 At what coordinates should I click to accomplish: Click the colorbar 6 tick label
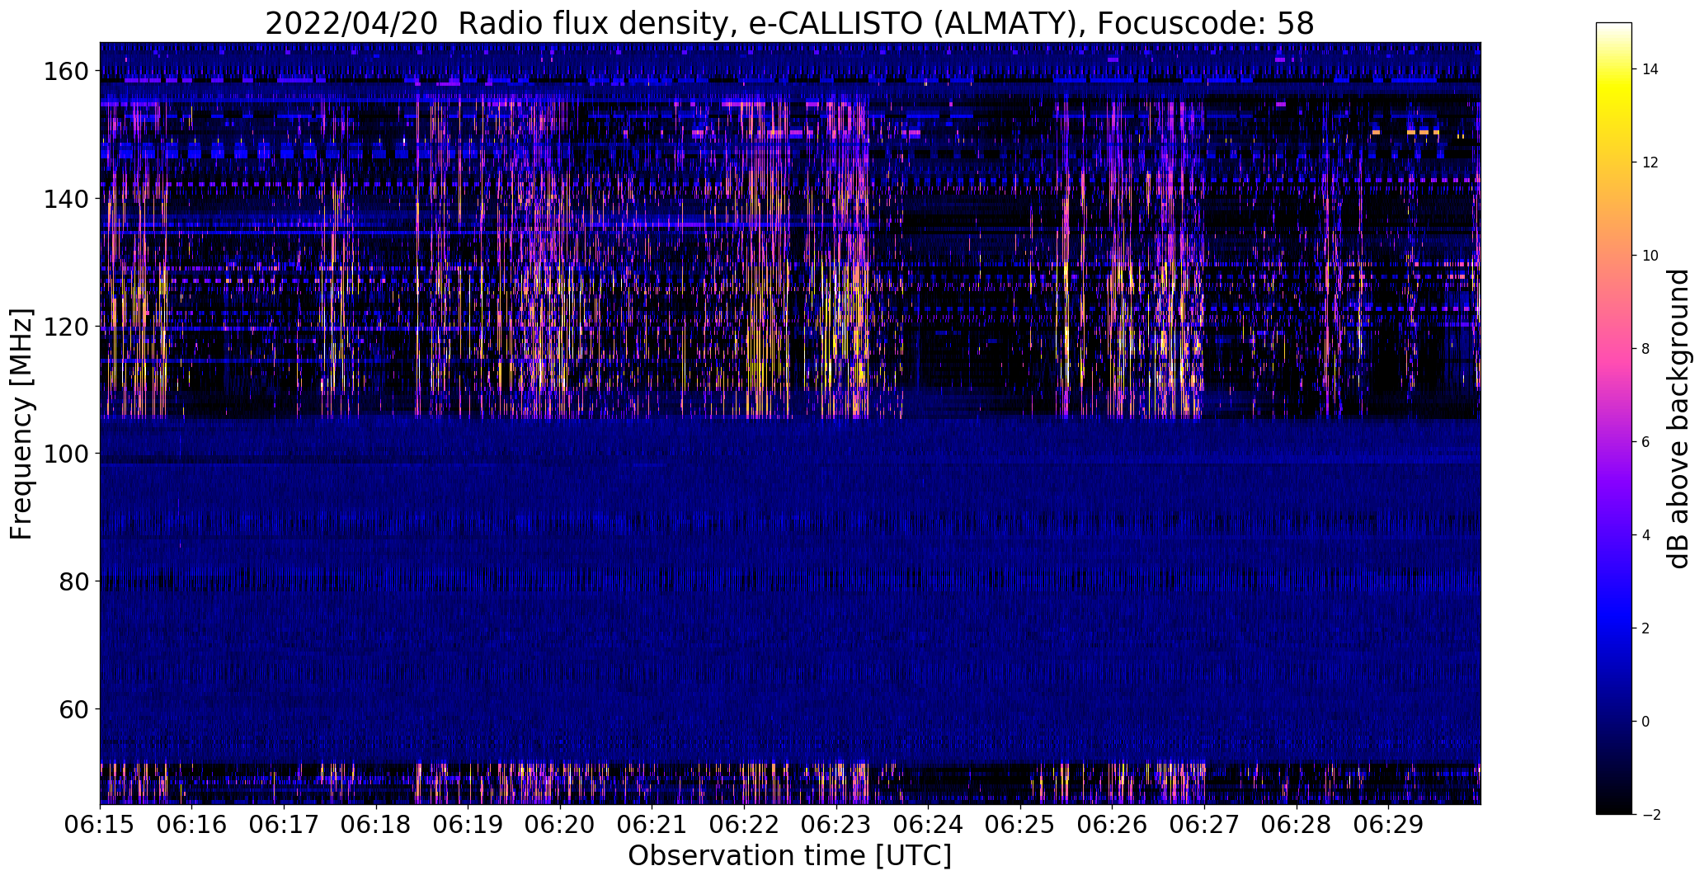click(1646, 442)
